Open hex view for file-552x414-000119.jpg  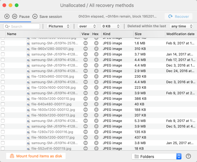pos(96,148)
